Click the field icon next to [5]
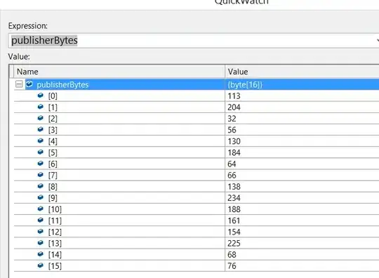The image size is (379, 278). tap(41, 152)
